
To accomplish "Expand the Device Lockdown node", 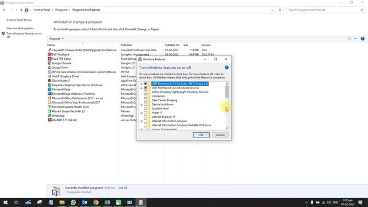I will pos(141,105).
